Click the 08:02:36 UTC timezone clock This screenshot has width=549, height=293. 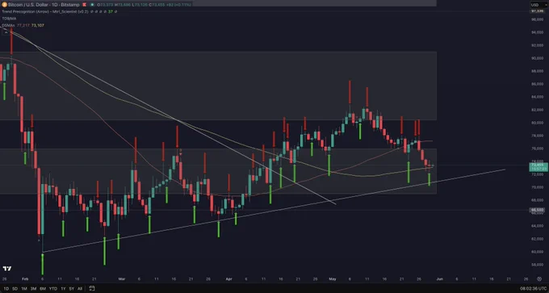[x=532, y=288]
